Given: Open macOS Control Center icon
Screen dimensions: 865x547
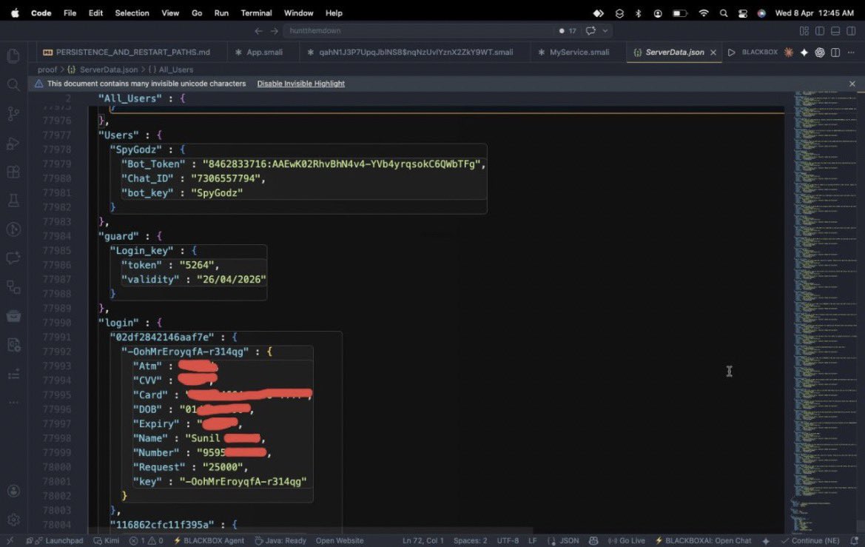Looking at the screenshot, I should point(742,13).
